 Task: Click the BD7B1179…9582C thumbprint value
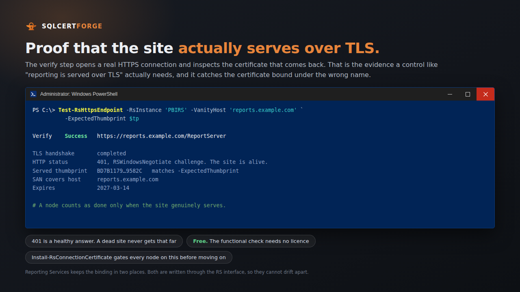click(119, 171)
